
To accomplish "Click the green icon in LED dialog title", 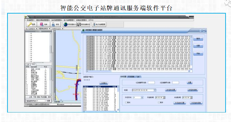I will [x=83, y=30].
